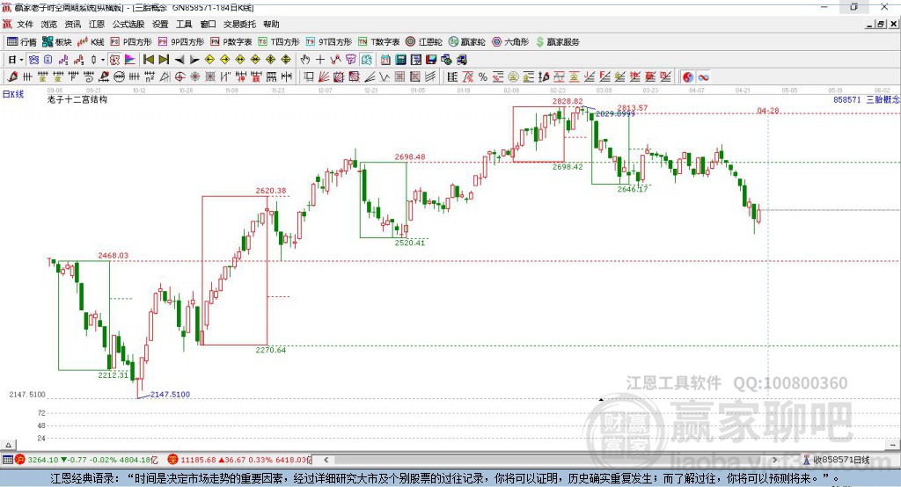Step chart left with black arrow
901x487 pixels.
coord(179,60)
